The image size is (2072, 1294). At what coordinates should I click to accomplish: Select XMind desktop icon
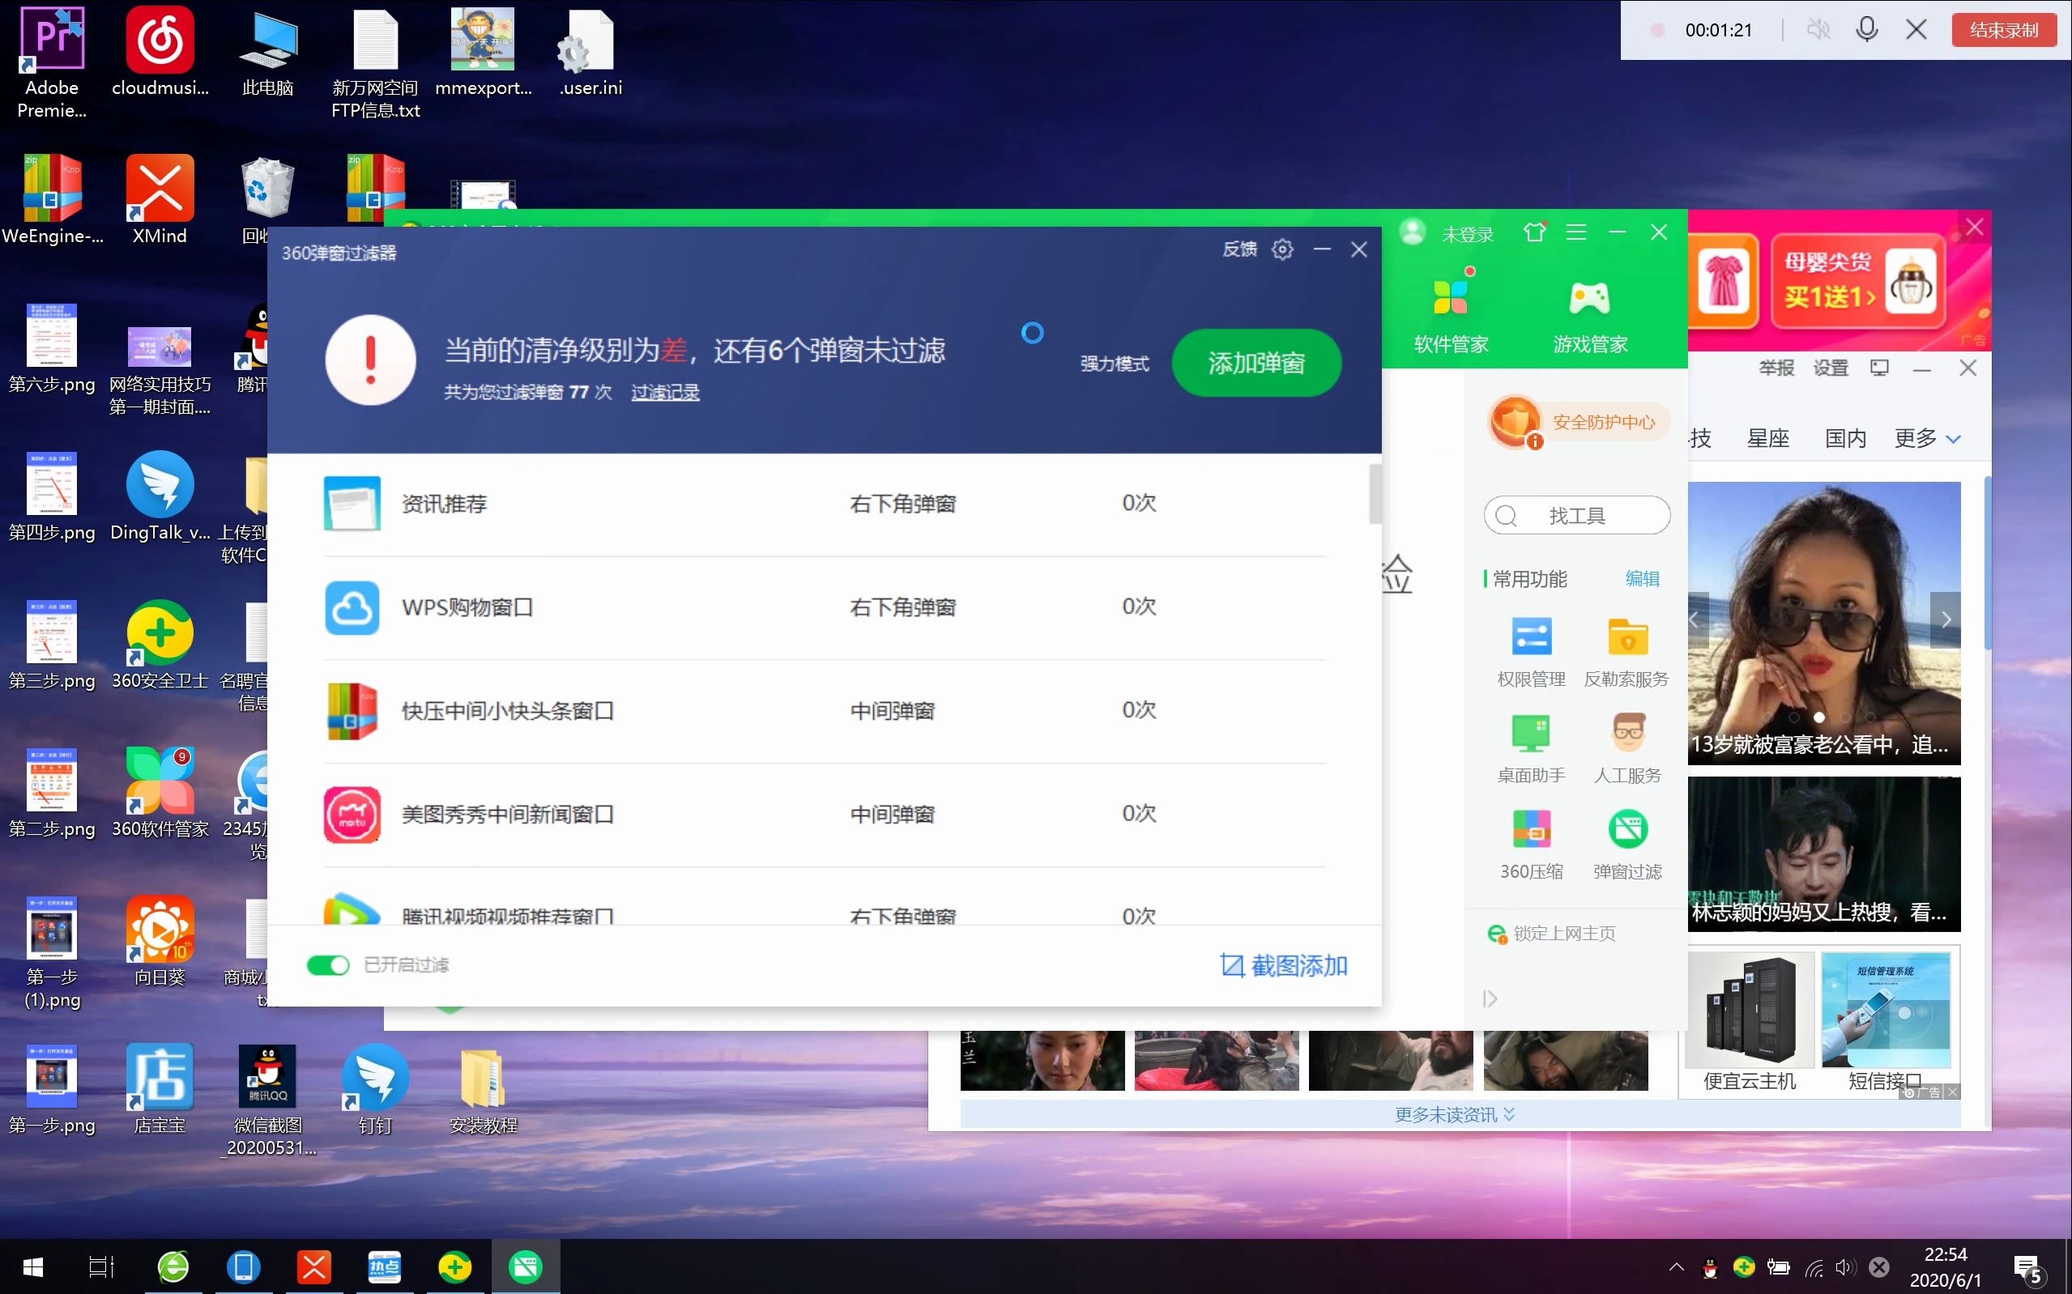pyautogui.click(x=160, y=200)
